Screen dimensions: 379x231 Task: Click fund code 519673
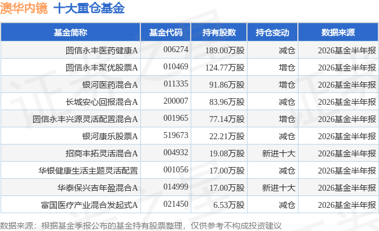point(176,135)
